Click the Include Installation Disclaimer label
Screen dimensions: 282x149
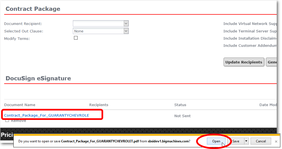[250, 38]
